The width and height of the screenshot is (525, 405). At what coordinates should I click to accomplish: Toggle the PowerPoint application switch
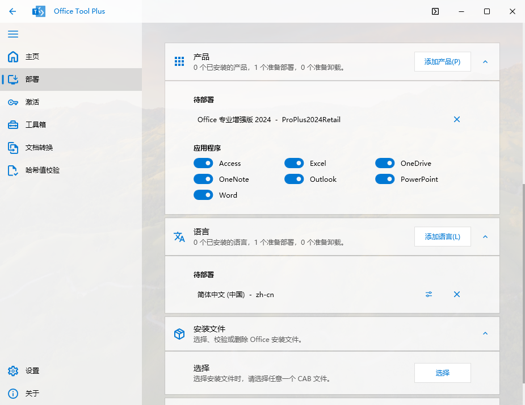[385, 179]
